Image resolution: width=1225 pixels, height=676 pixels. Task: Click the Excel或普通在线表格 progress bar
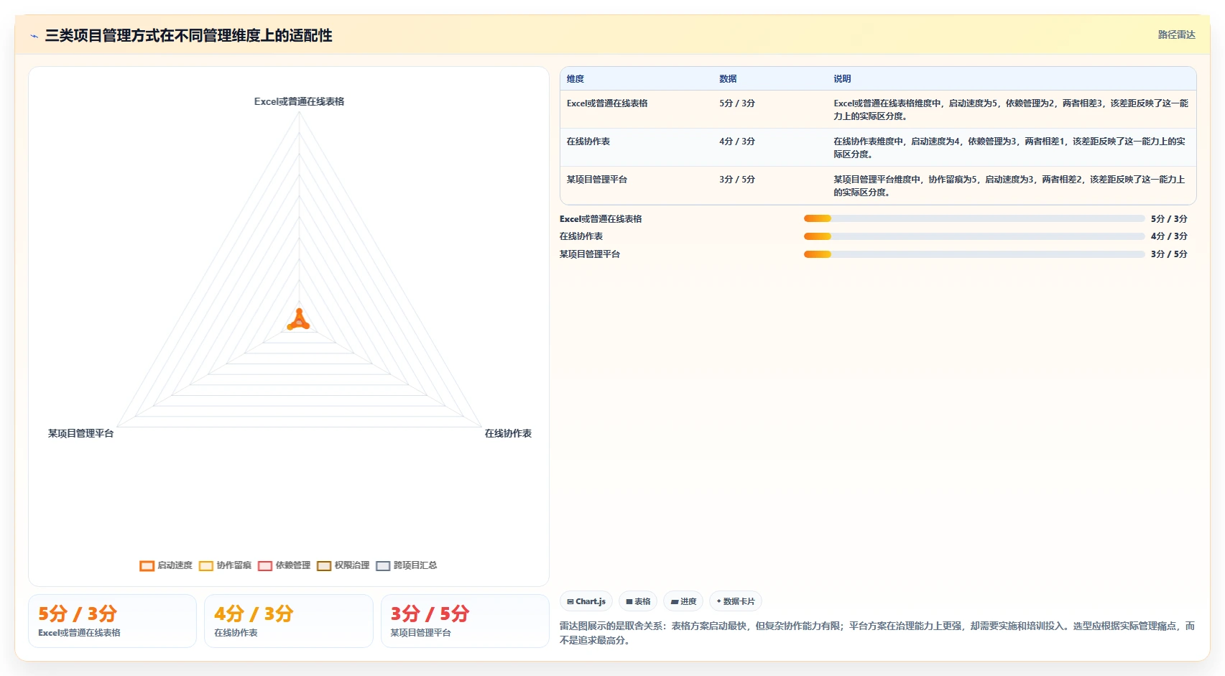coord(974,218)
